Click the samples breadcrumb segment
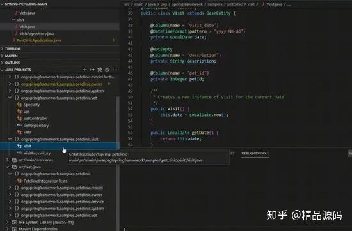 click(215, 4)
